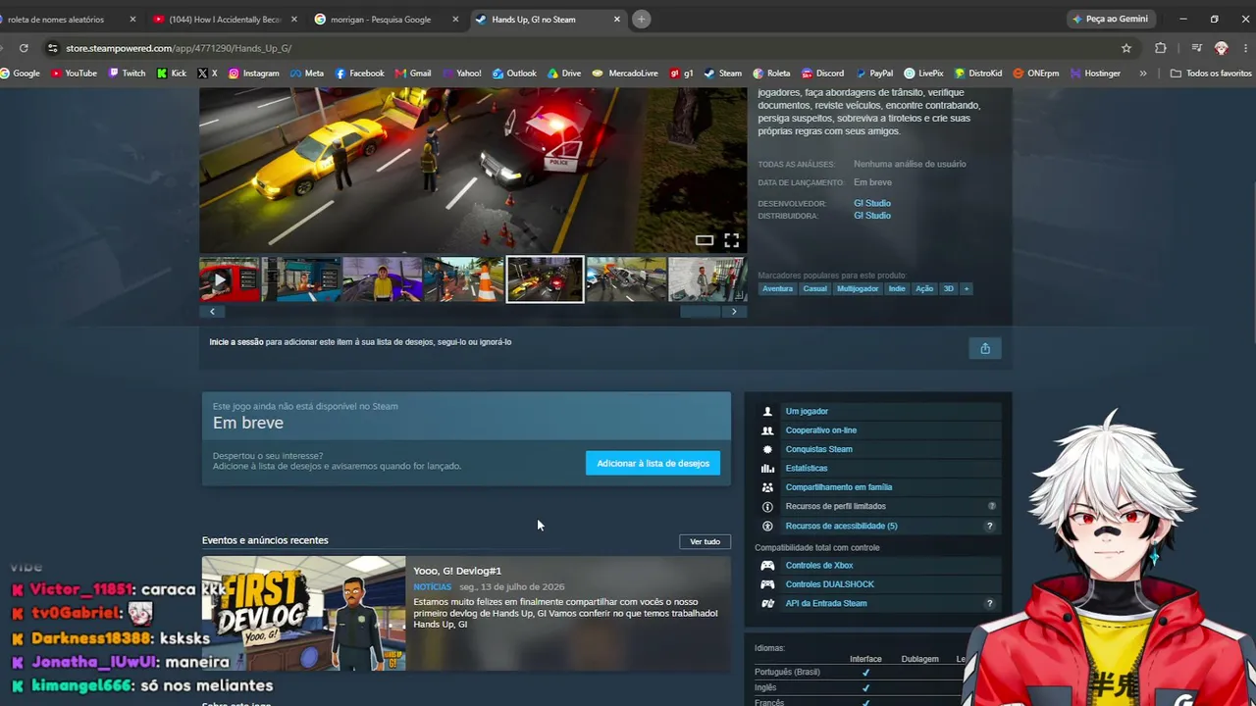Click the Steam share button
The image size is (1256, 706).
[x=985, y=348]
